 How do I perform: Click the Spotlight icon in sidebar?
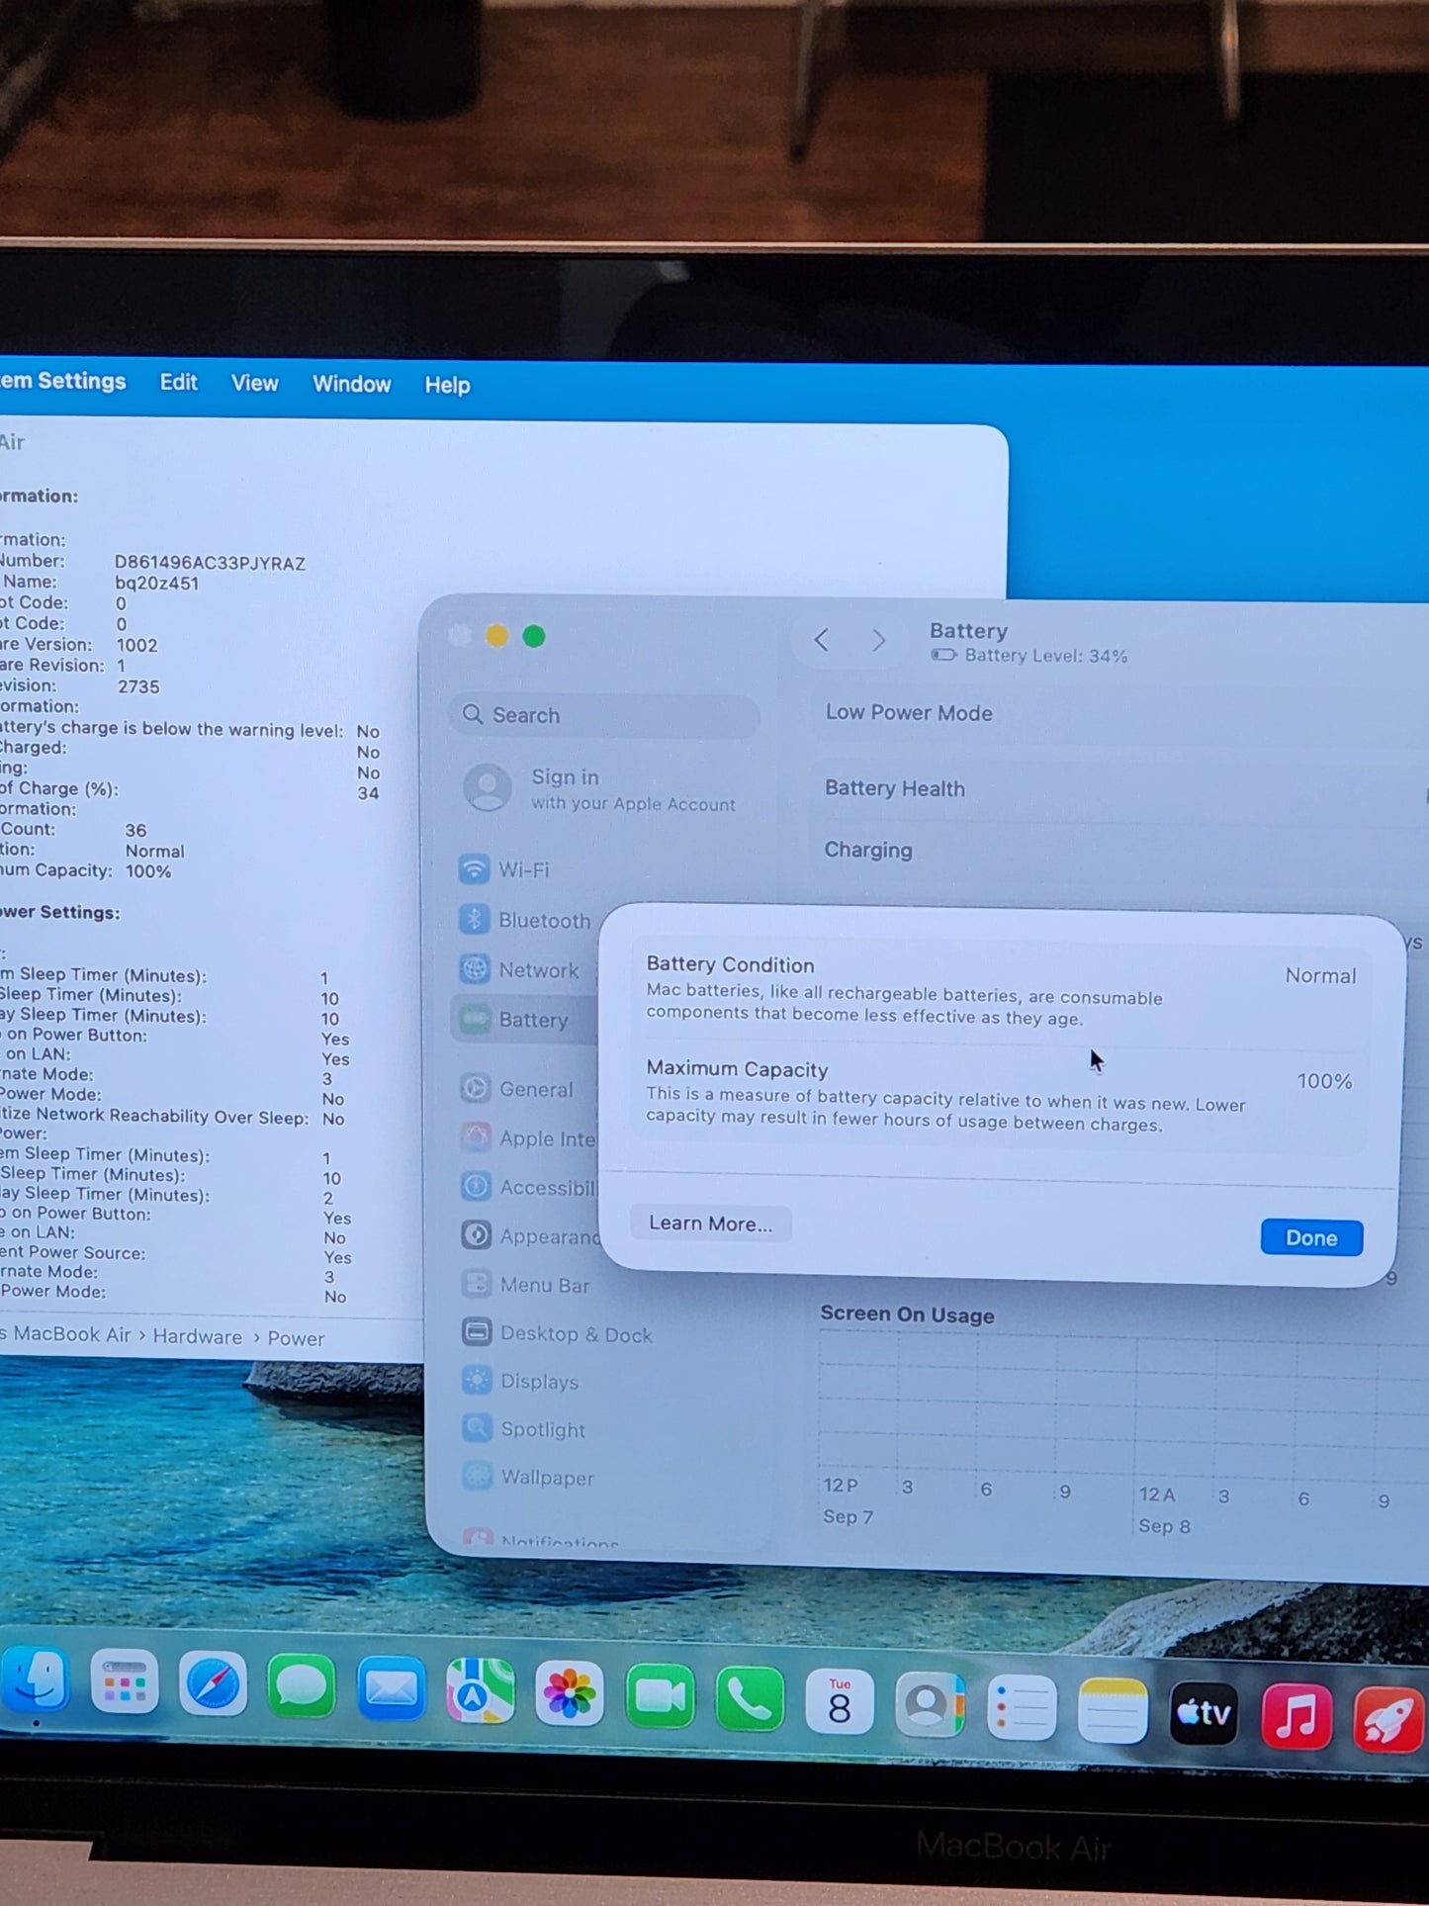pos(478,1427)
